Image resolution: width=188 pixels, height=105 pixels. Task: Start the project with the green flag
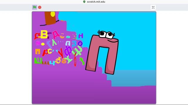pyautogui.click(x=35, y=7)
